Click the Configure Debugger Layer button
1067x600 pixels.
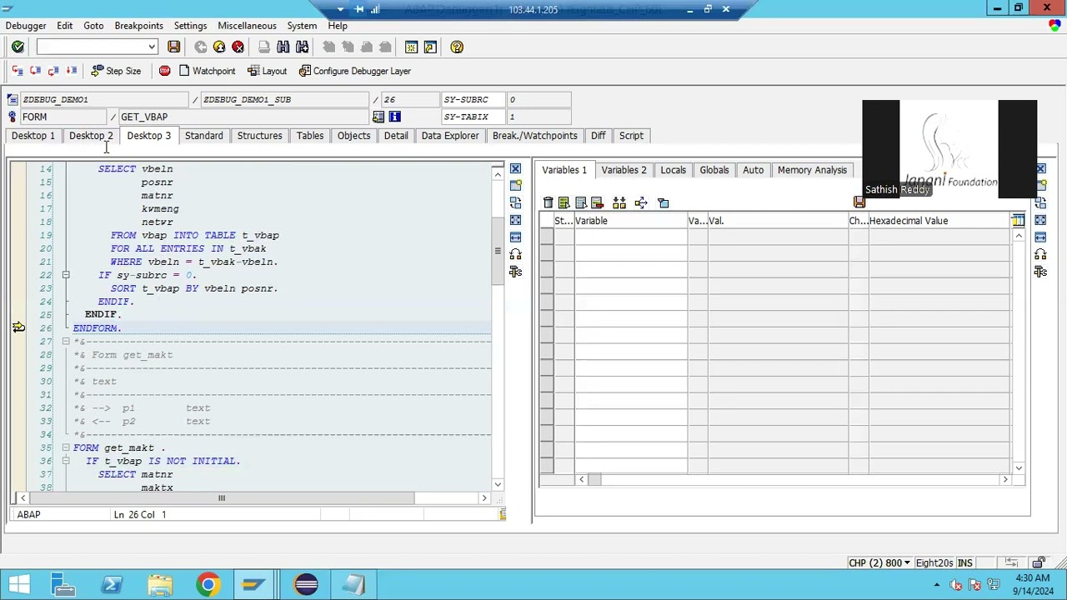coord(355,71)
